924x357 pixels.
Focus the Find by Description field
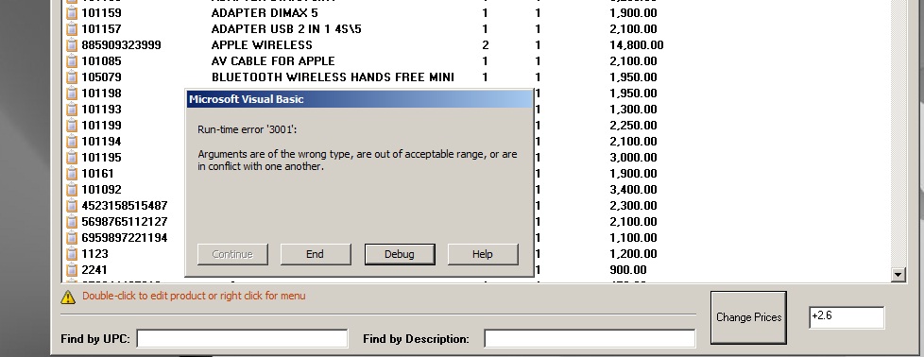pos(590,339)
